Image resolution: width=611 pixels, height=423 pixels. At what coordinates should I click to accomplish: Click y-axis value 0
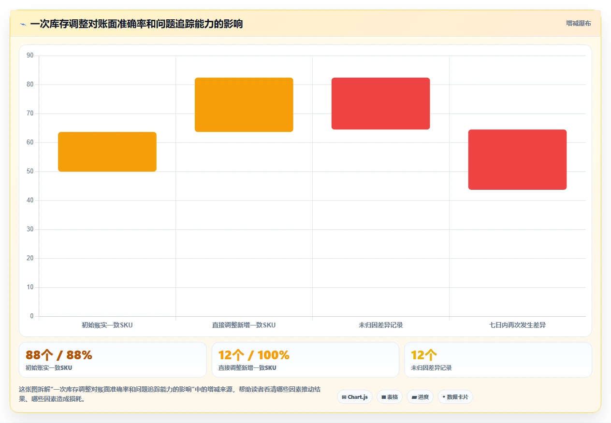[32, 316]
